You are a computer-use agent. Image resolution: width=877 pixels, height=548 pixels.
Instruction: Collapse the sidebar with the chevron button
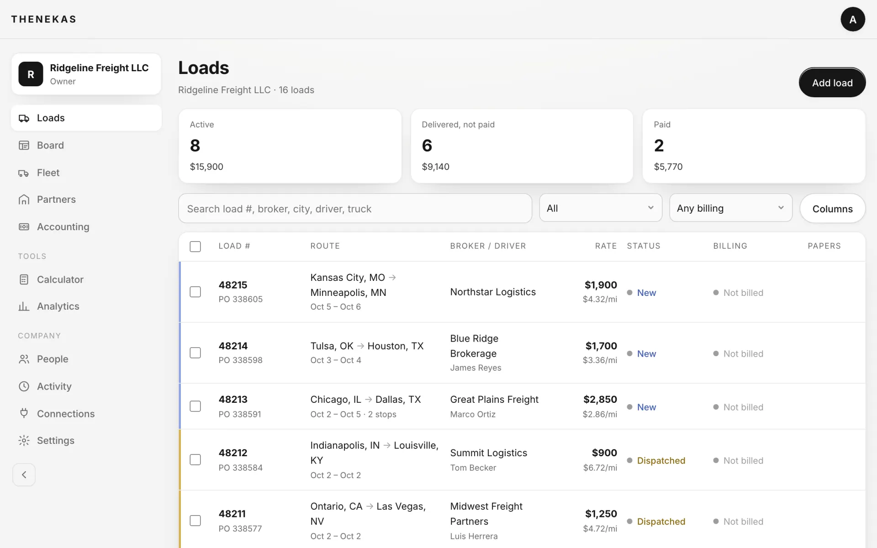click(24, 475)
